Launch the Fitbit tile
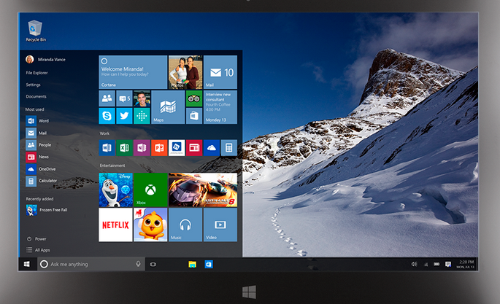This screenshot has width=500, height=304. click(142, 116)
